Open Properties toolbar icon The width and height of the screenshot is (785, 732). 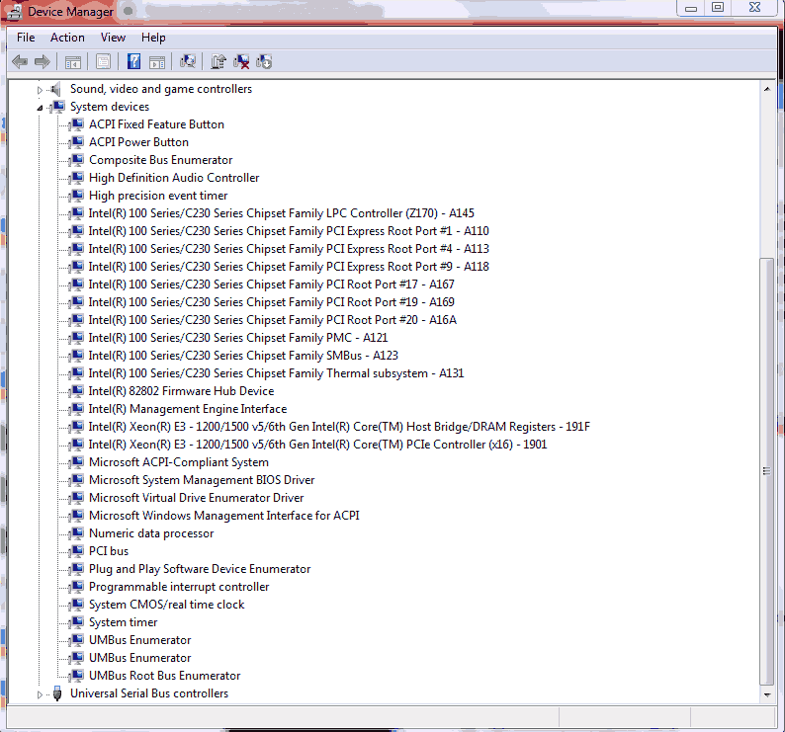coord(103,62)
